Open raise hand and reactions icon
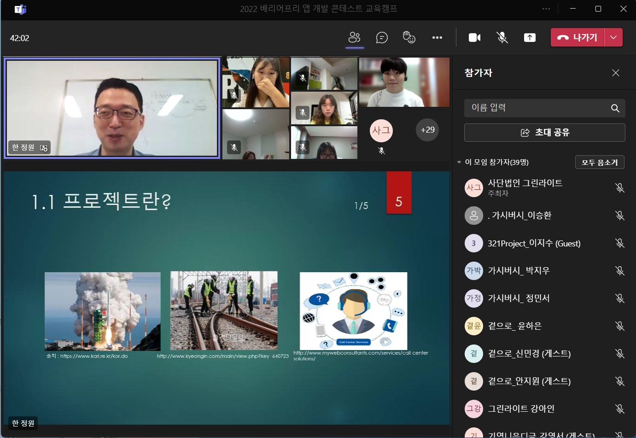The height and width of the screenshot is (438, 636). click(x=409, y=37)
